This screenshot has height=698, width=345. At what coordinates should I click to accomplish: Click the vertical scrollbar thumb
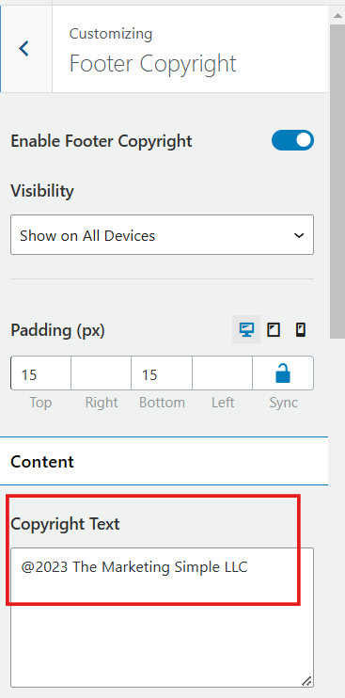[337, 182]
